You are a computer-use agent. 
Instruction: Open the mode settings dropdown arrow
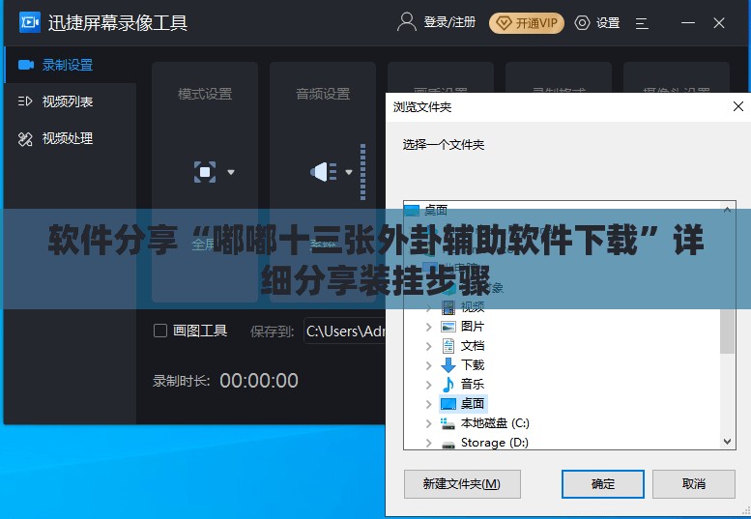[231, 172]
